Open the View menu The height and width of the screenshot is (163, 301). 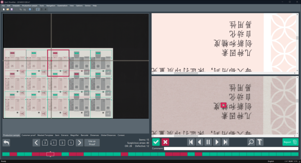click(x=72, y=6)
